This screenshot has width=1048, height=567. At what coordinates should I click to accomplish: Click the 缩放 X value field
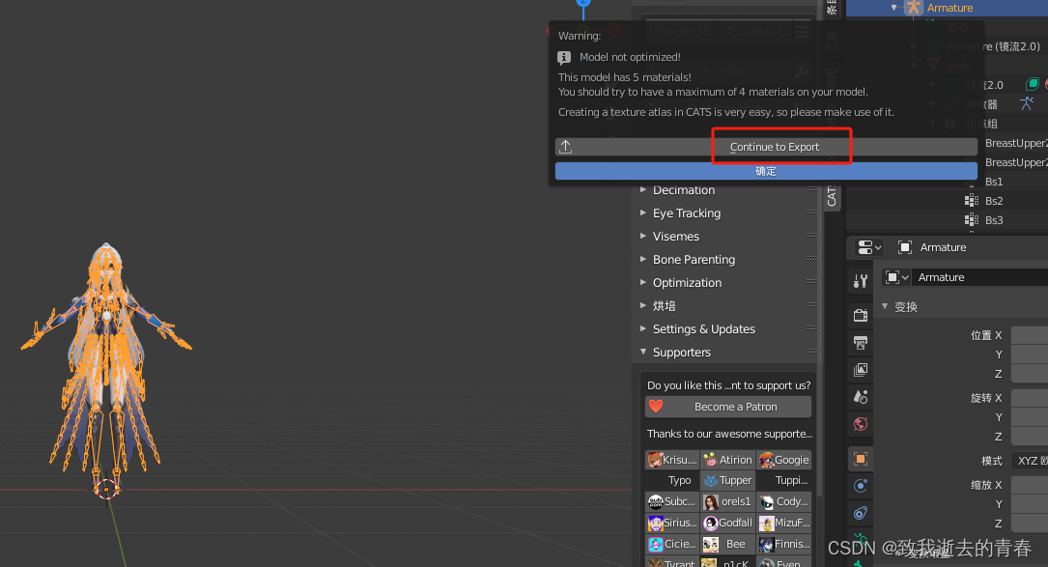click(x=1030, y=485)
